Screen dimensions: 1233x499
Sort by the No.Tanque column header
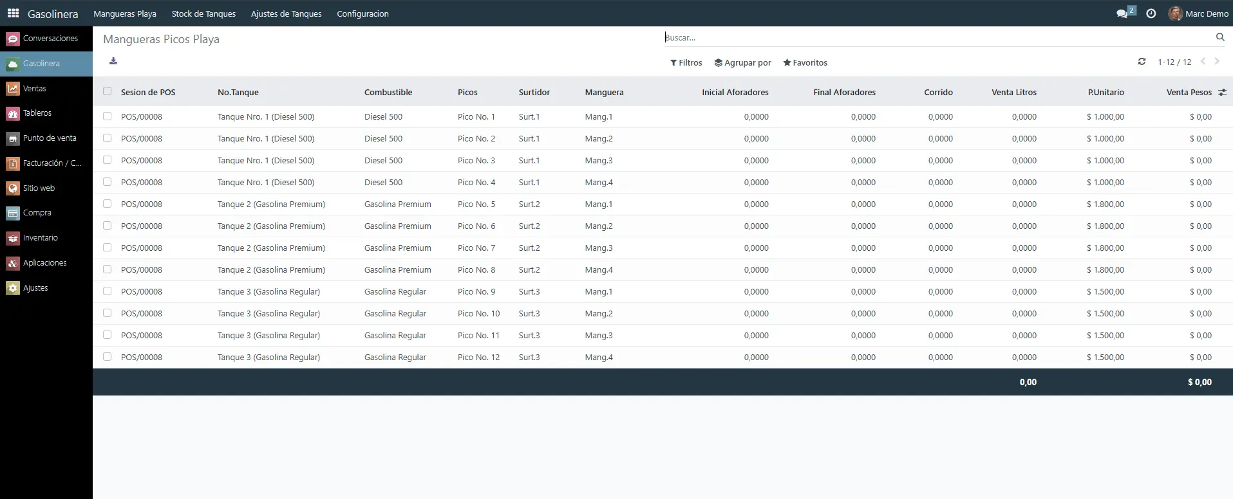click(238, 92)
